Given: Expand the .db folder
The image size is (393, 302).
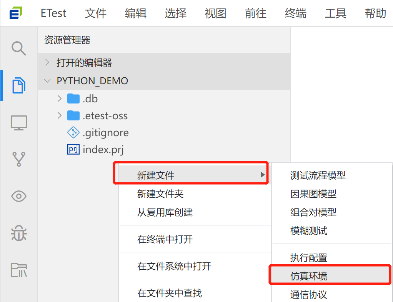Looking at the screenshot, I should coord(59,98).
